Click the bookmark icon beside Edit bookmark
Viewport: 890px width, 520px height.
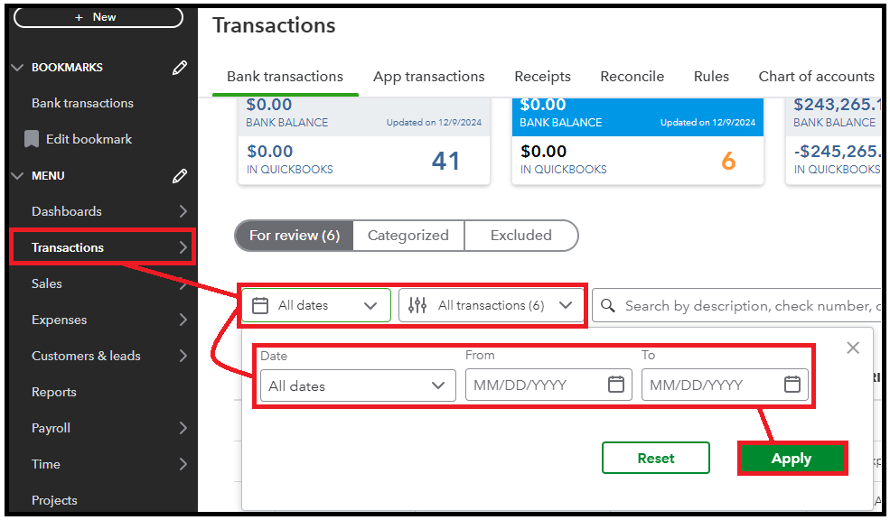tap(32, 139)
